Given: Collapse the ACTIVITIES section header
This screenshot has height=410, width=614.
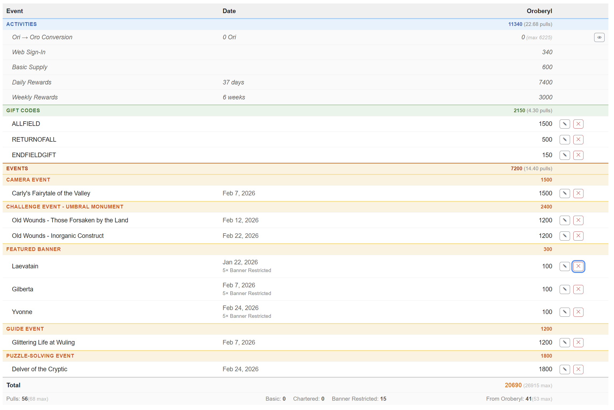Looking at the screenshot, I should 21,24.
